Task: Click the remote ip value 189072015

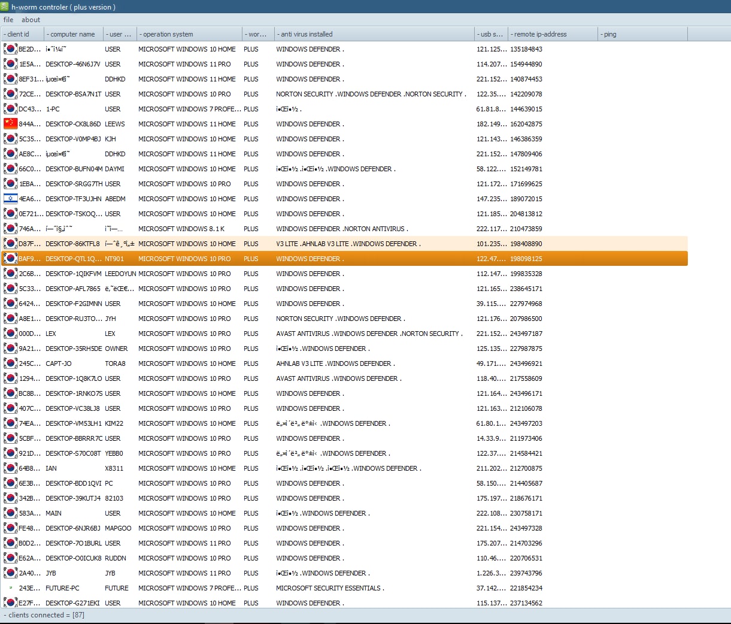Action: coord(526,199)
